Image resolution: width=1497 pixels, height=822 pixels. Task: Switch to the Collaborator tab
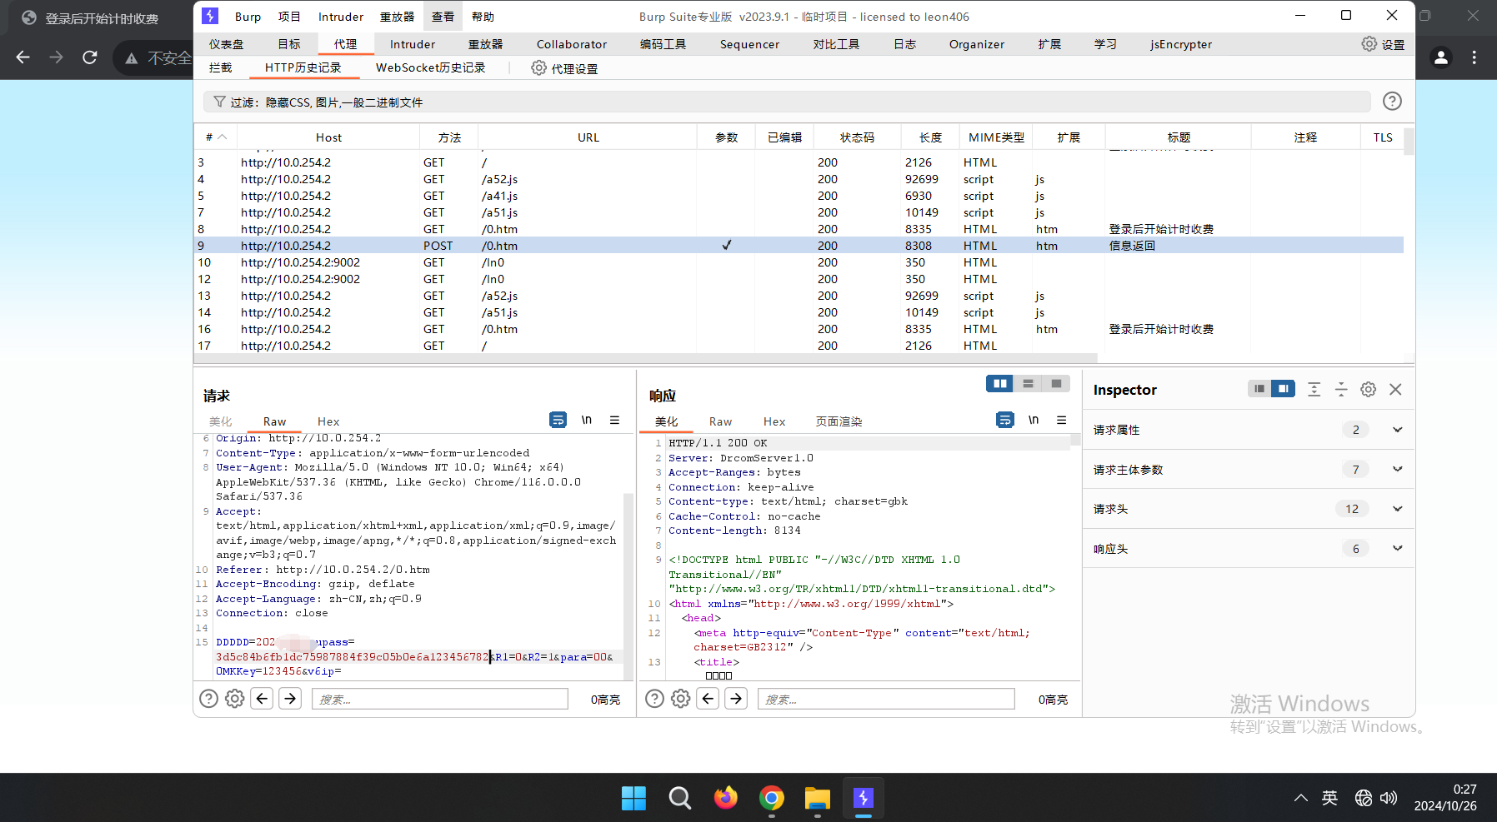572,44
